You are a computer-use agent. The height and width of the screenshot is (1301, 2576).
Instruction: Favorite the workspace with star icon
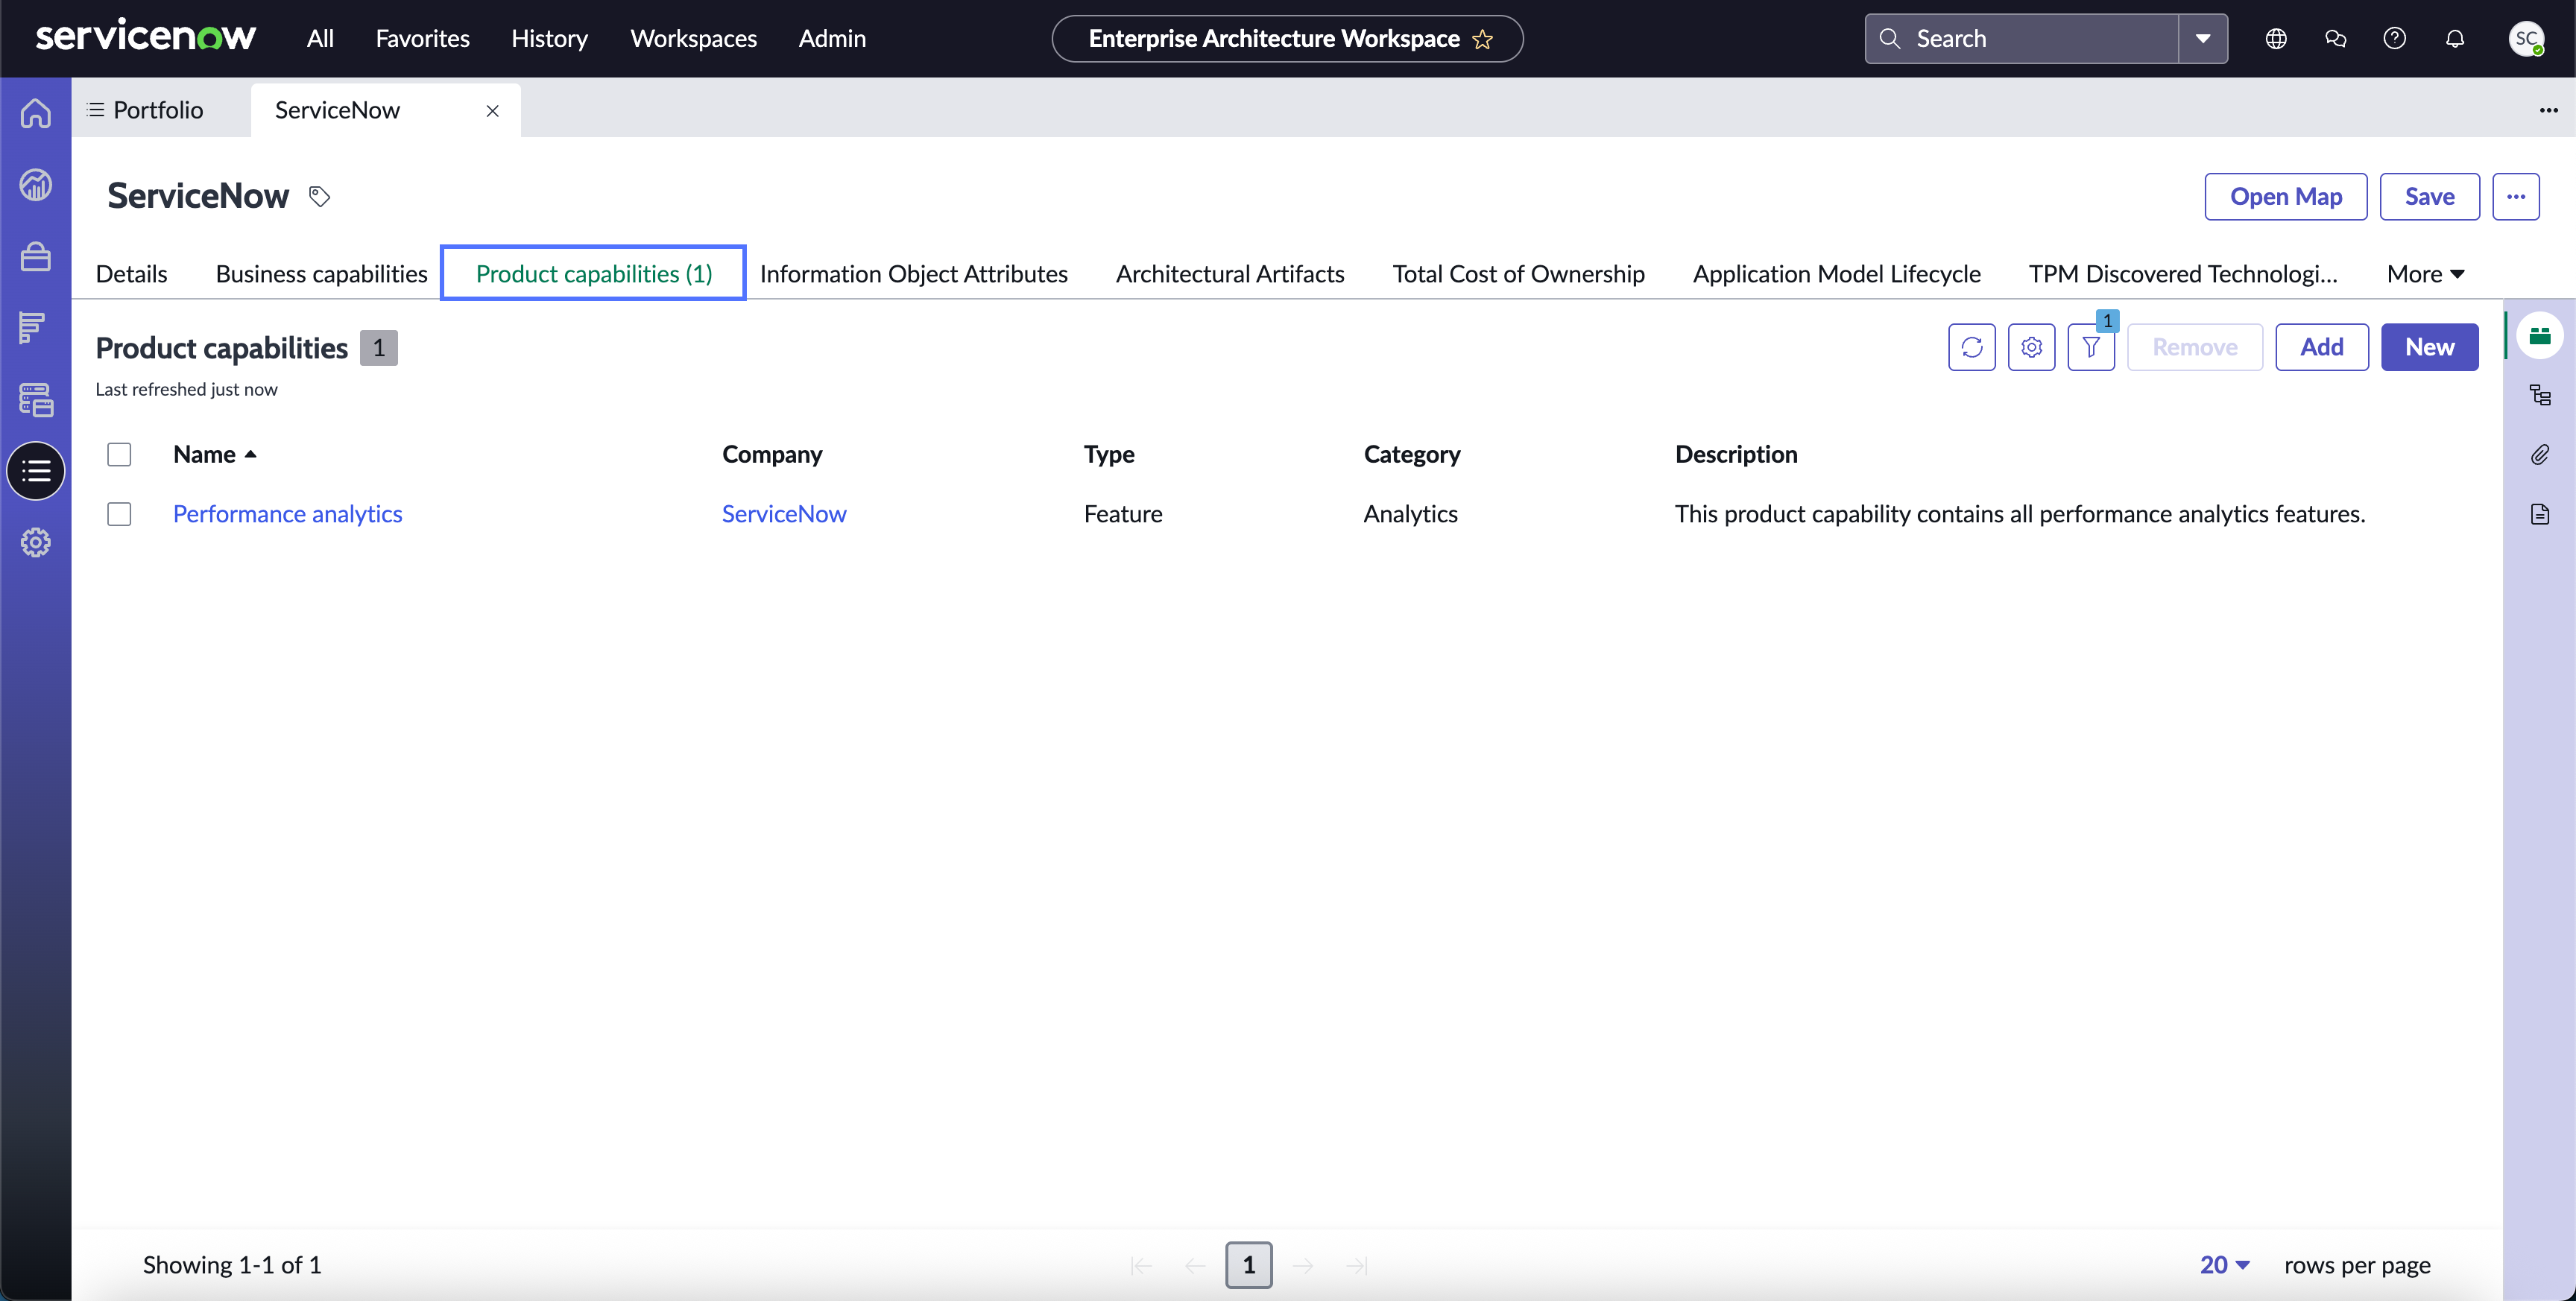pos(1483,39)
